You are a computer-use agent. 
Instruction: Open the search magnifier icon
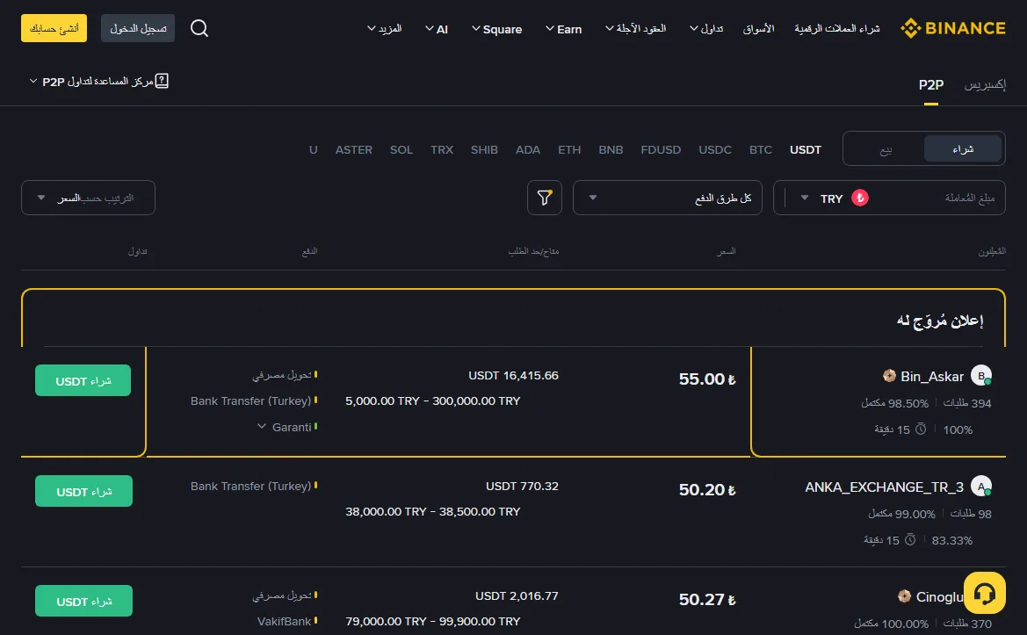pos(199,28)
